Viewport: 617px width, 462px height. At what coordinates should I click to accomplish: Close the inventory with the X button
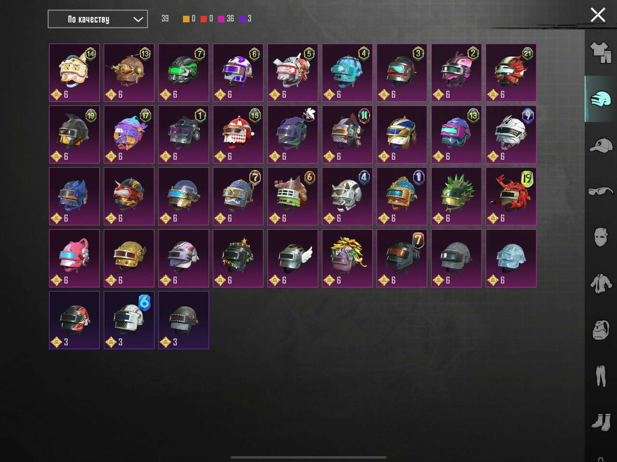(x=598, y=15)
